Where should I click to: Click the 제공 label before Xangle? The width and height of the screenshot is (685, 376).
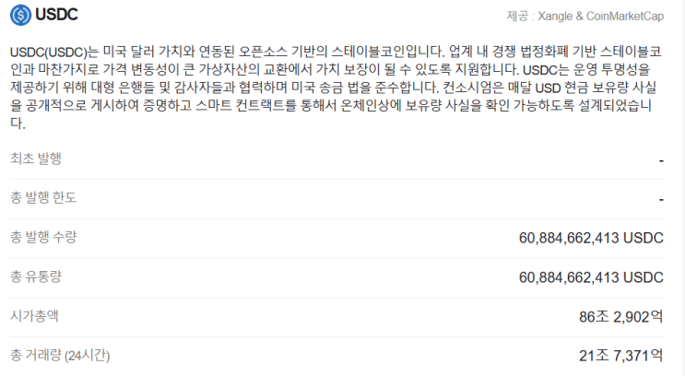(517, 17)
